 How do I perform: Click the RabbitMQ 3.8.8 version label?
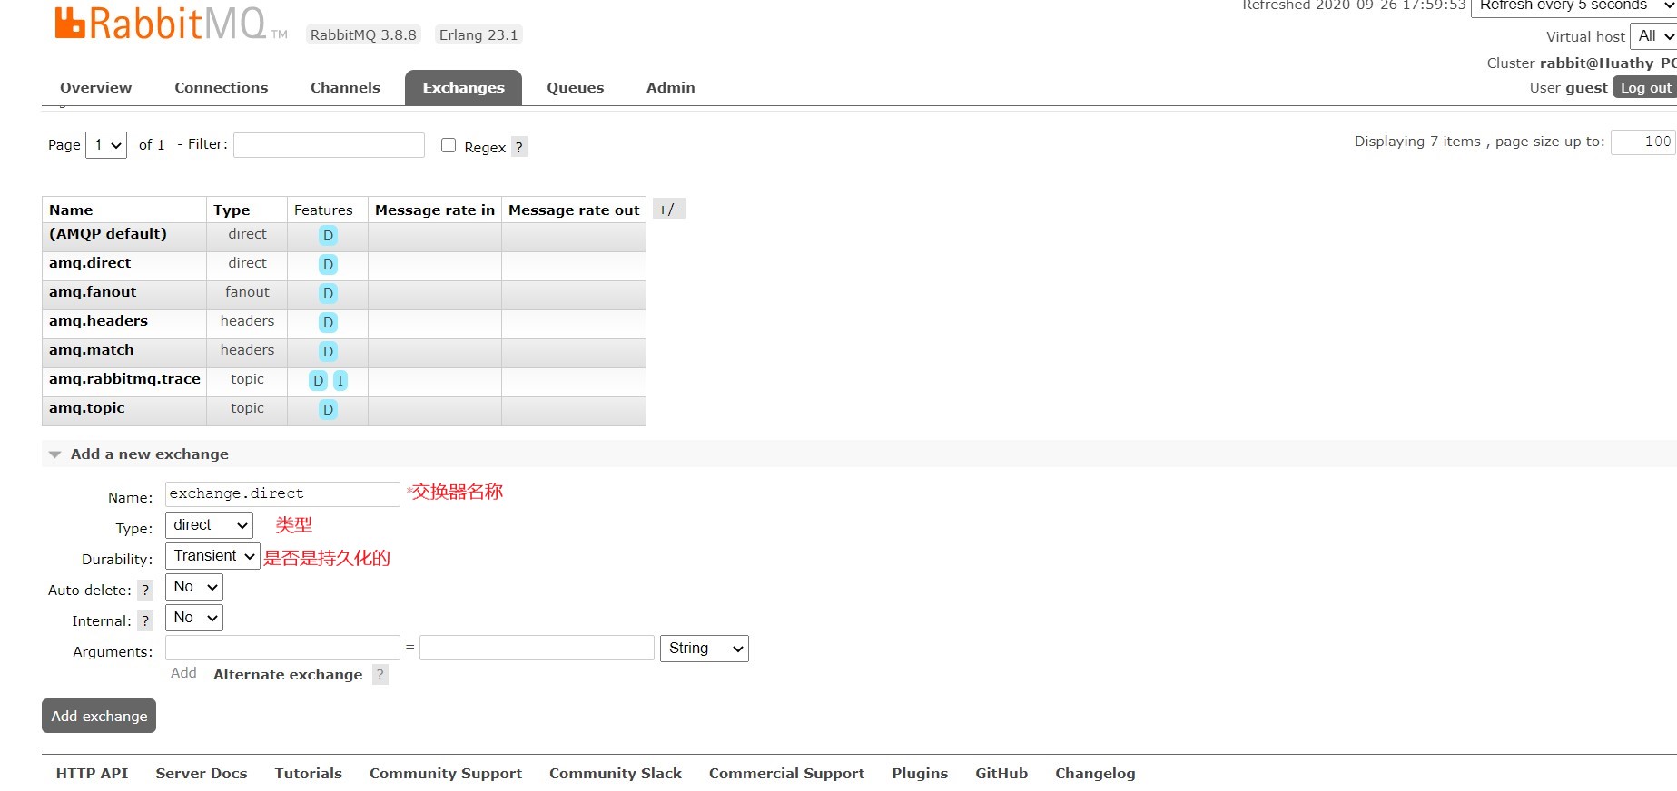[363, 34]
